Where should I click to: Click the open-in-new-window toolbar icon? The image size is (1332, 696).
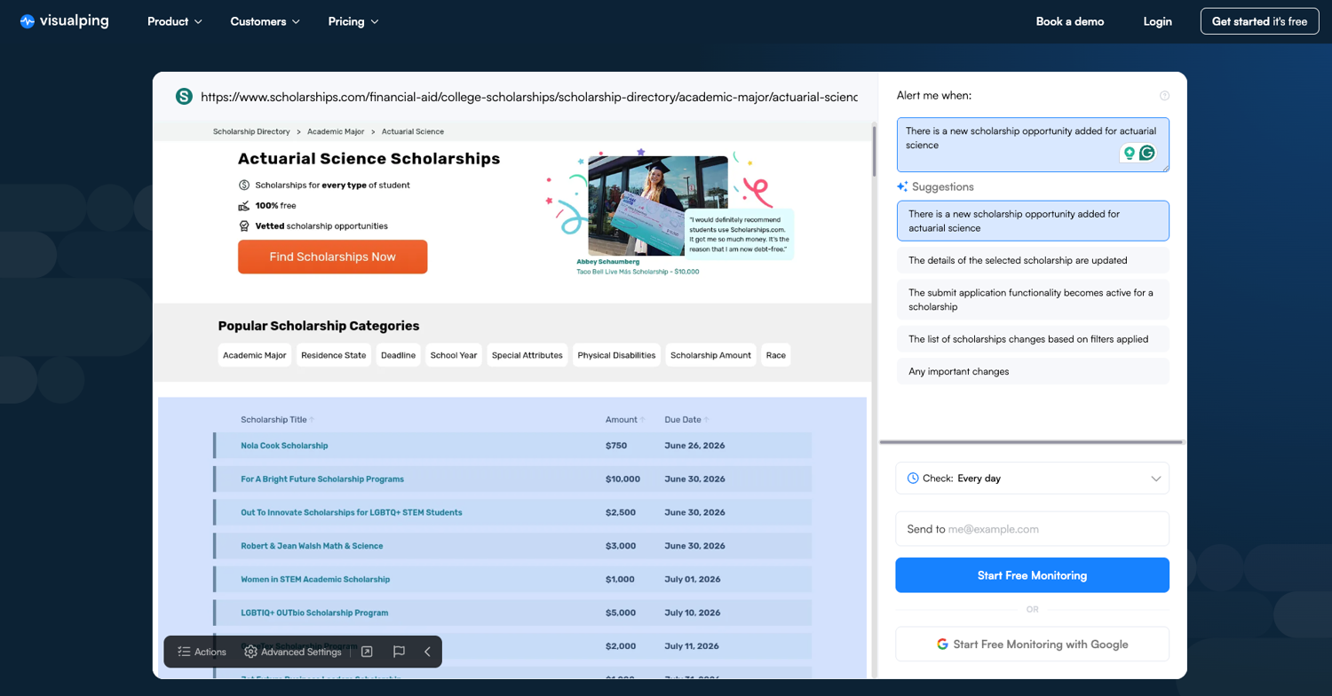point(367,652)
